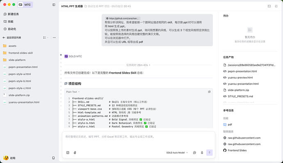Click the empty todo list icon
Screen dimensions: 283x163
[x=250, y=30]
